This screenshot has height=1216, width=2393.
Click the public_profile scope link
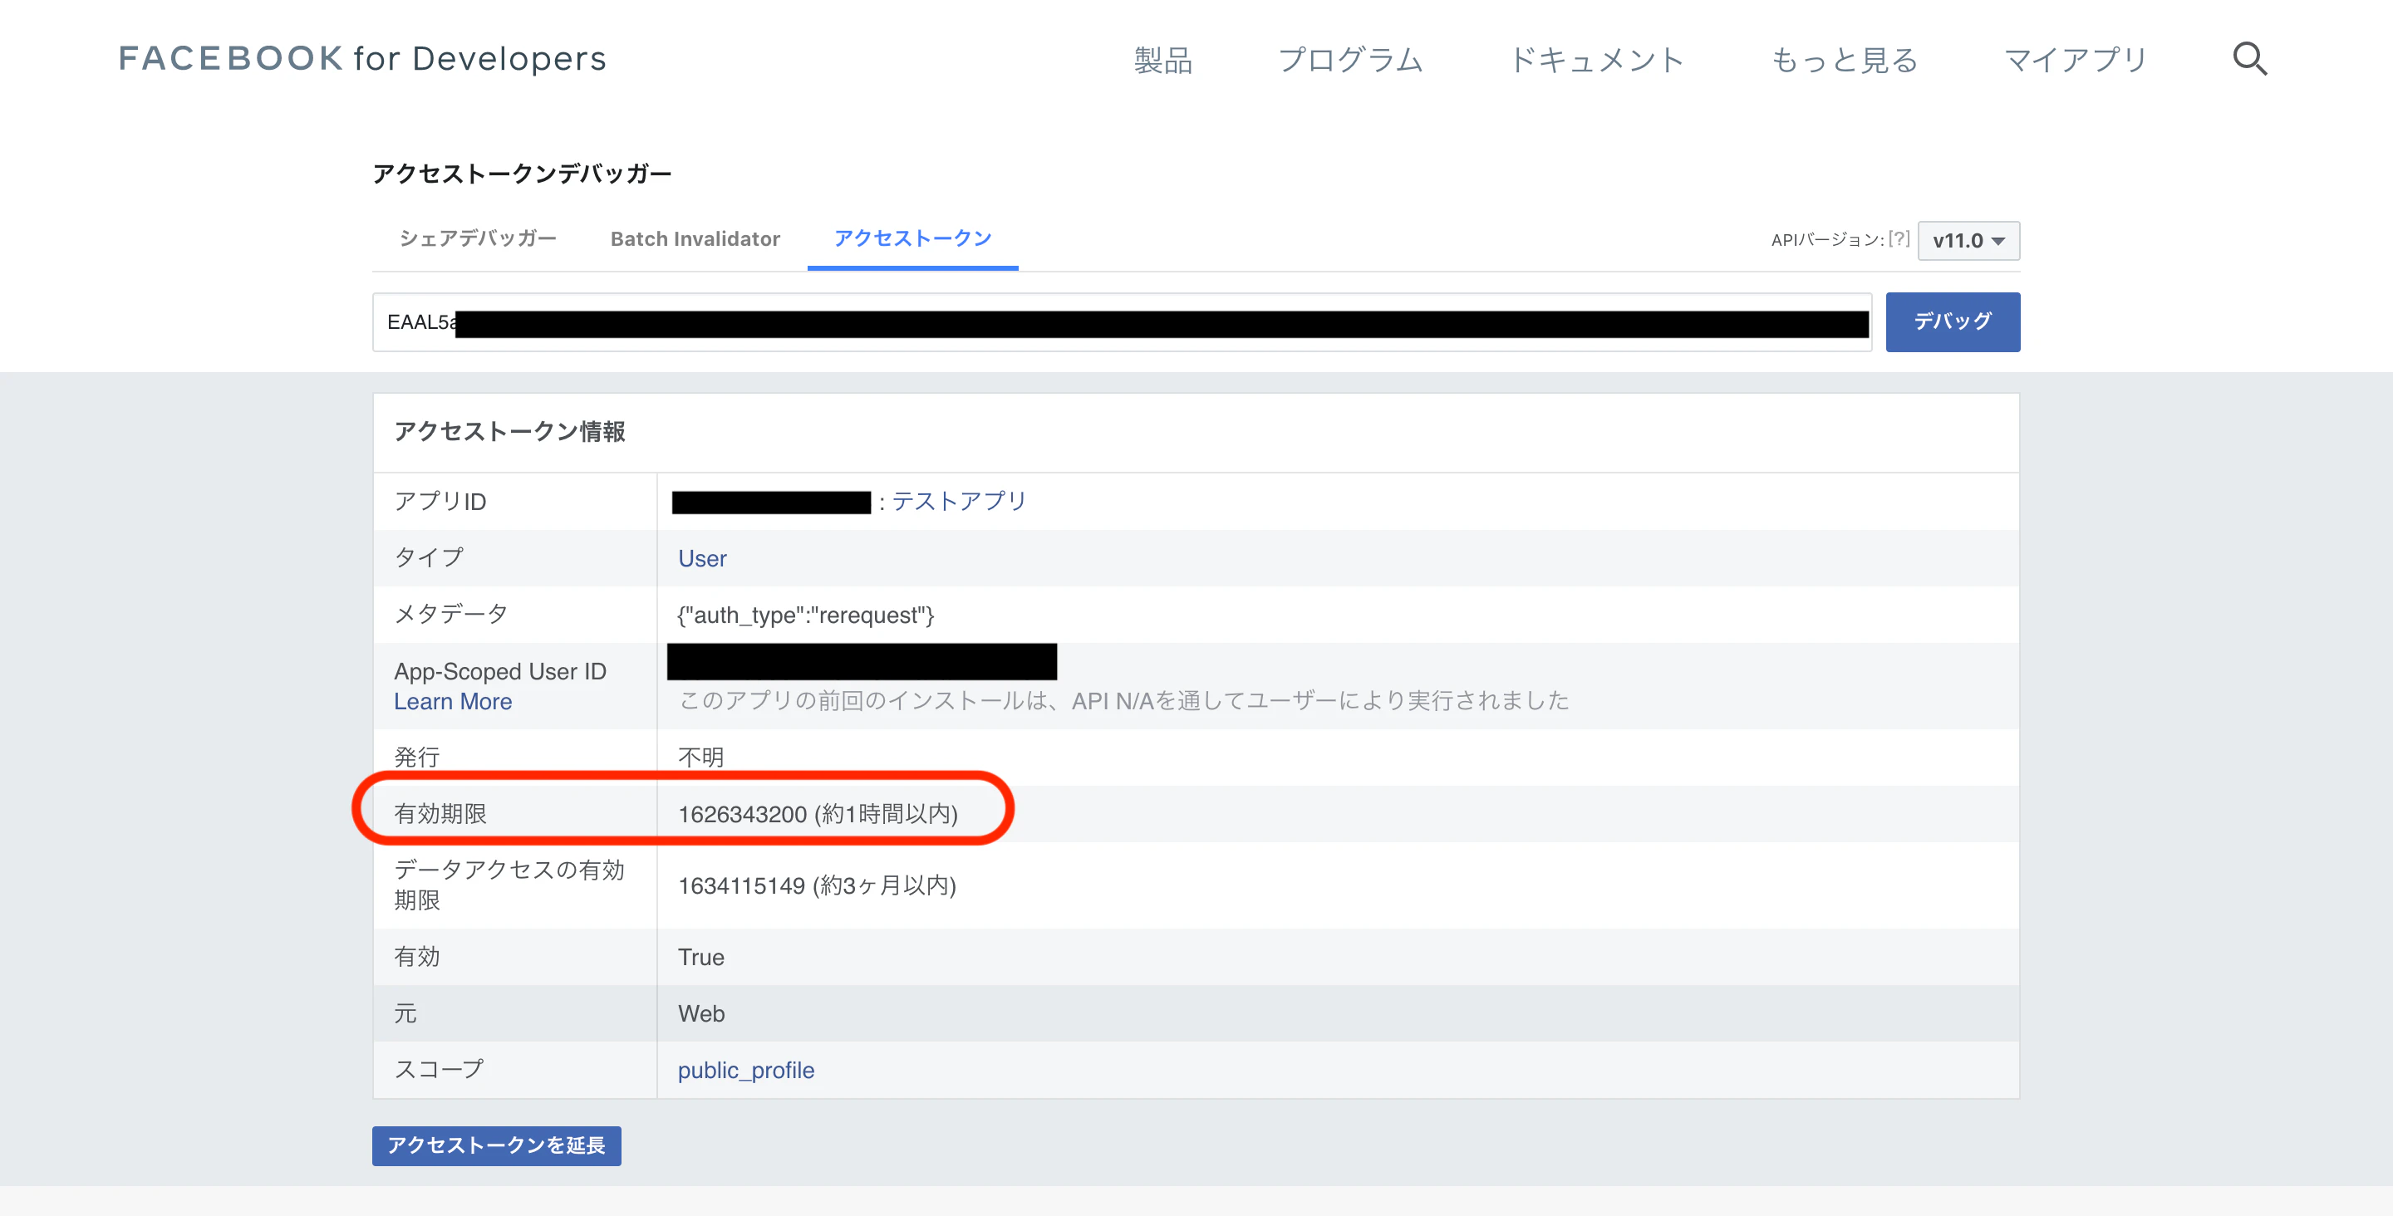[x=746, y=1070]
